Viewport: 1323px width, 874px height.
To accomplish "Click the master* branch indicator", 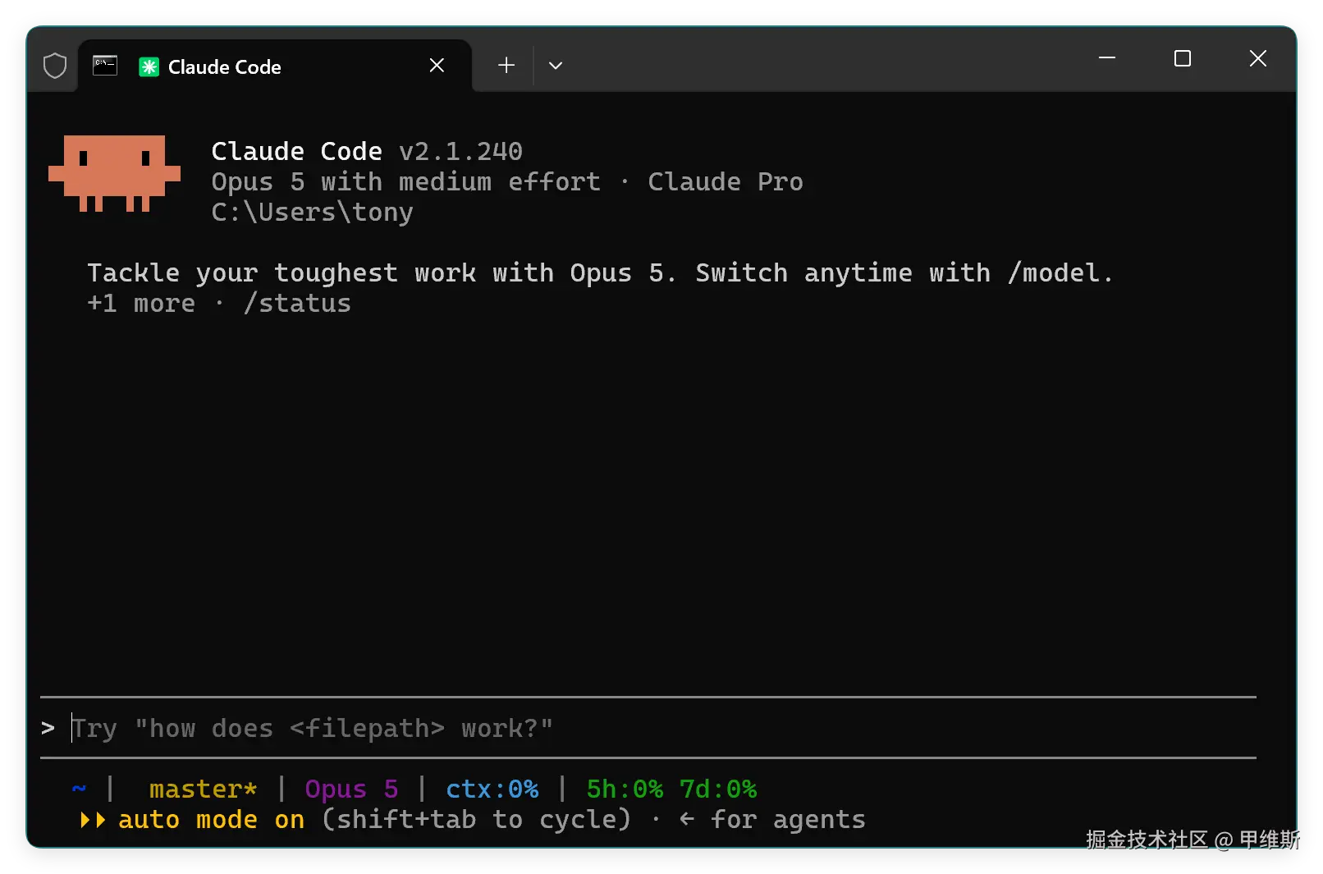I will coord(203,789).
